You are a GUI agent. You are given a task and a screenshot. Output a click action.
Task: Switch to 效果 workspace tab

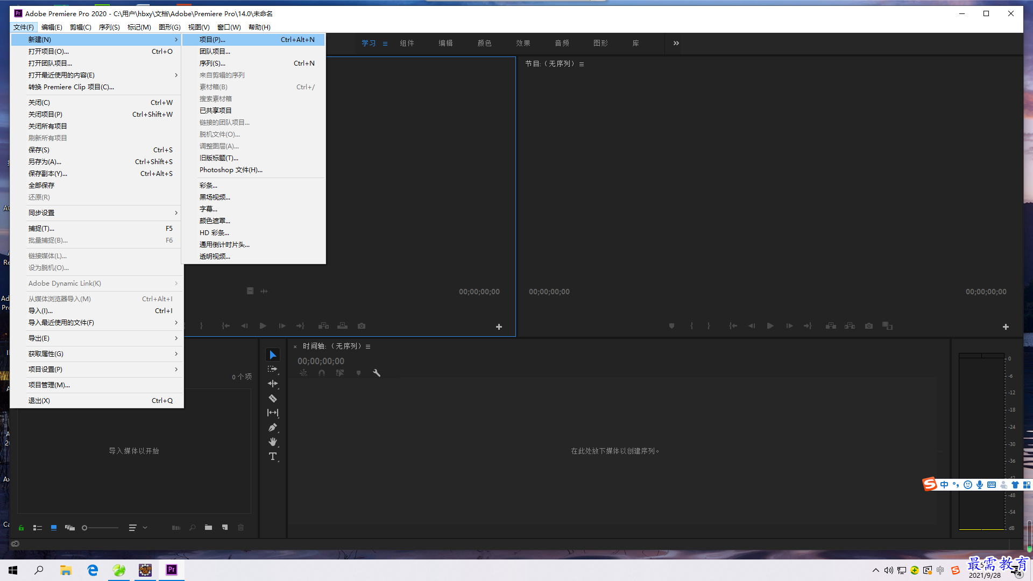(x=523, y=43)
